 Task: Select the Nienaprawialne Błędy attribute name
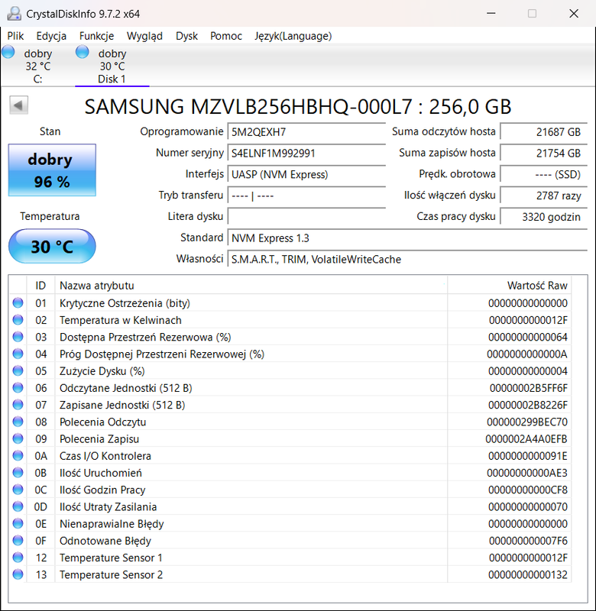pos(112,524)
